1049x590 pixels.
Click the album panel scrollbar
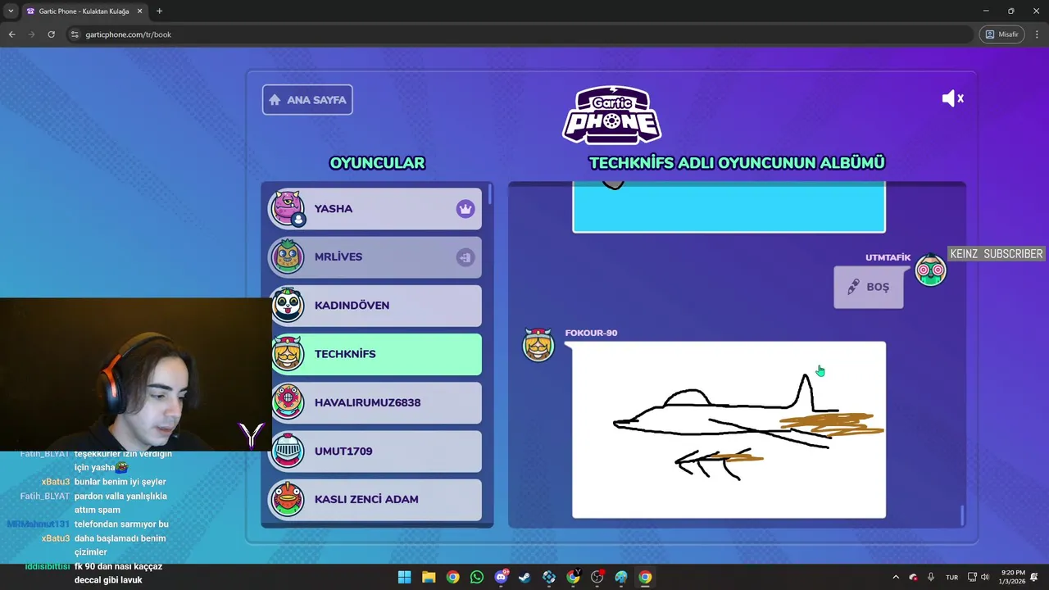pos(962,515)
